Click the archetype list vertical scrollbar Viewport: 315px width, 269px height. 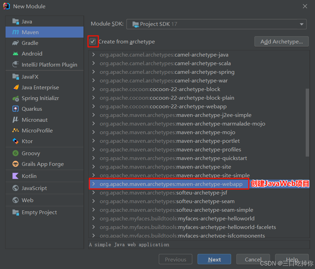307,122
